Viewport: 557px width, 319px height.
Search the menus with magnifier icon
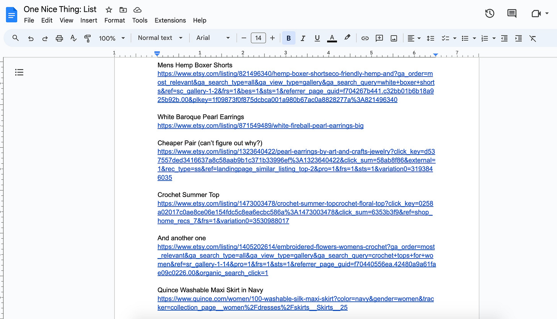click(16, 38)
